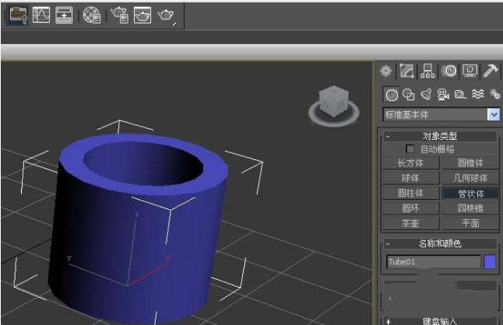Open the blue object color swatch

point(490,262)
